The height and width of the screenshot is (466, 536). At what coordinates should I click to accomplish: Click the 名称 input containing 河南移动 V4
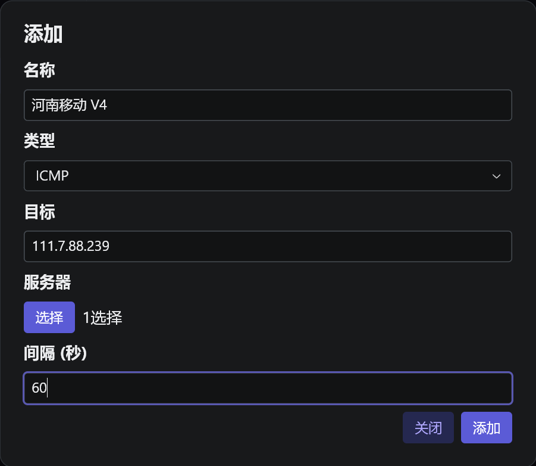pos(268,105)
